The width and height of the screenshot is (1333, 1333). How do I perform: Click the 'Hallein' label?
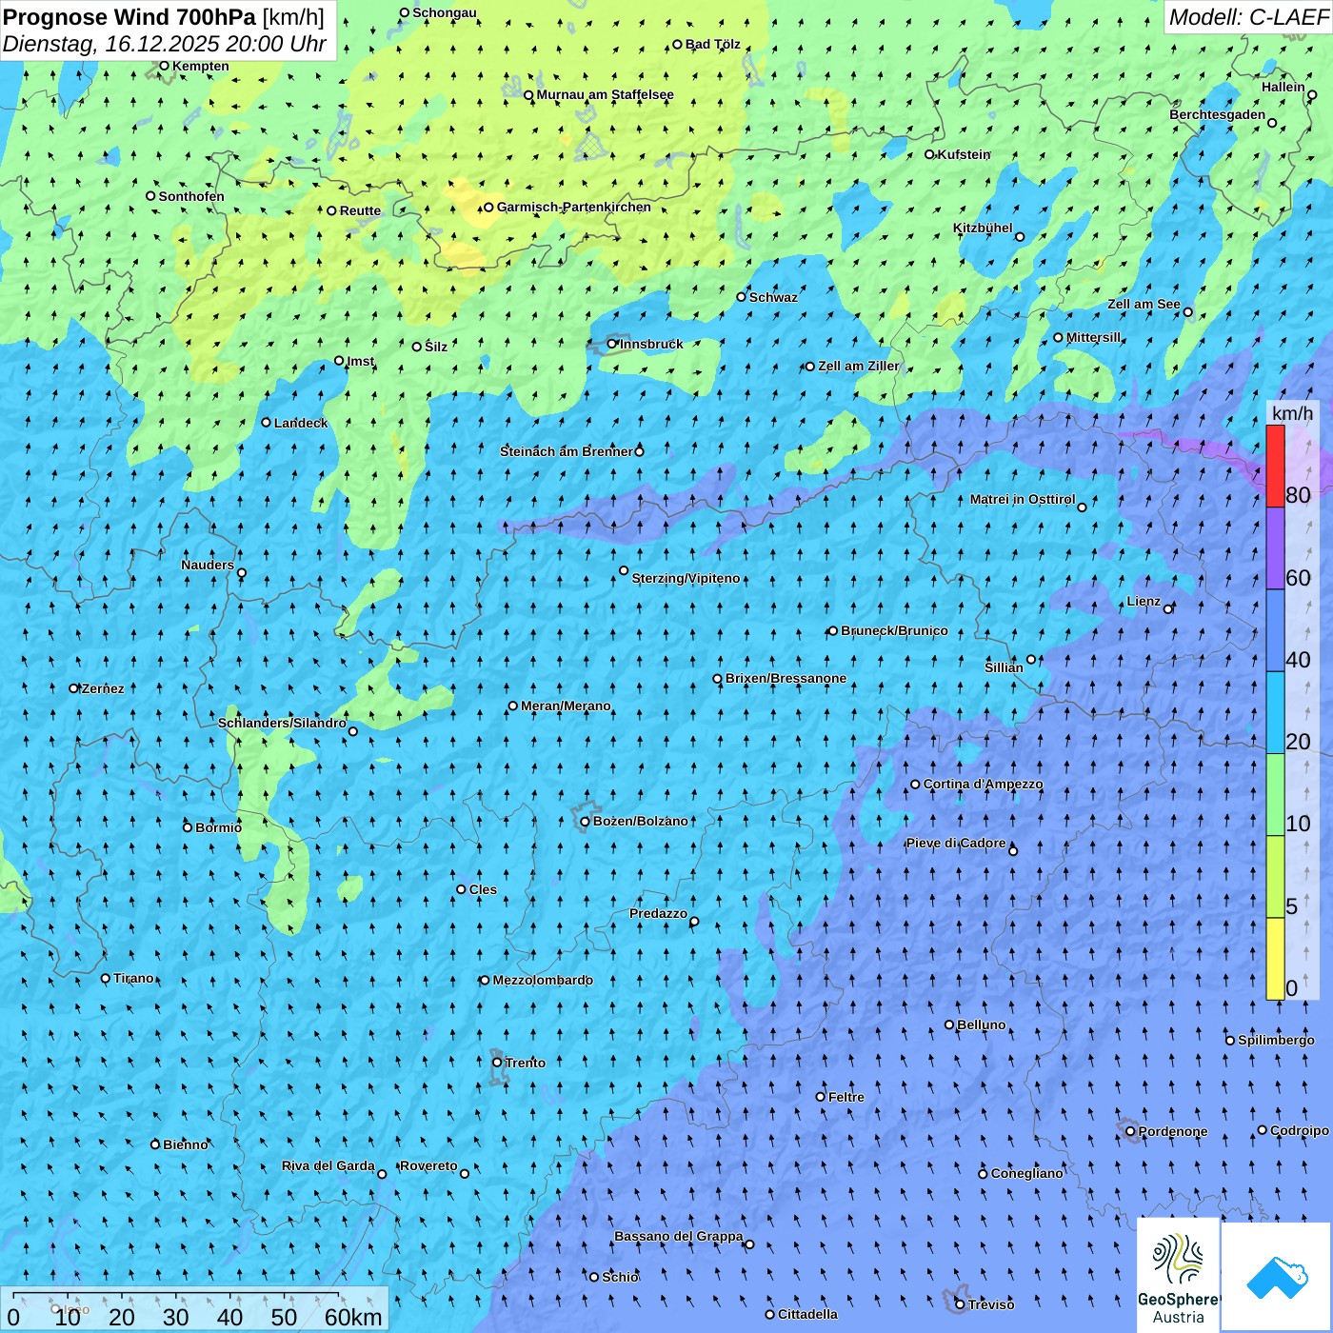click(1283, 87)
